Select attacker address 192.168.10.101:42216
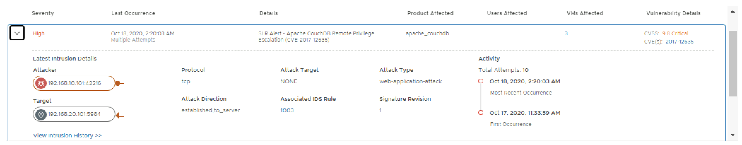The width and height of the screenshot is (742, 145). (x=75, y=83)
